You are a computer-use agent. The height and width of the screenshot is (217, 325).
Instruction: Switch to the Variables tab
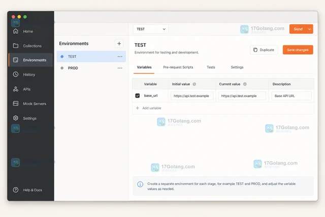tap(144, 67)
